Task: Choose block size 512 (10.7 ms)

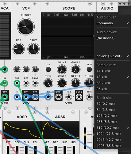Action: 113,128
